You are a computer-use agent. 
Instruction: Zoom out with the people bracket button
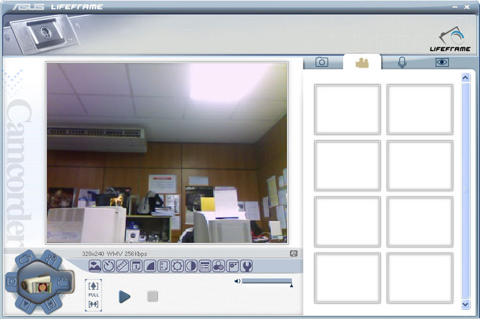[x=93, y=304]
